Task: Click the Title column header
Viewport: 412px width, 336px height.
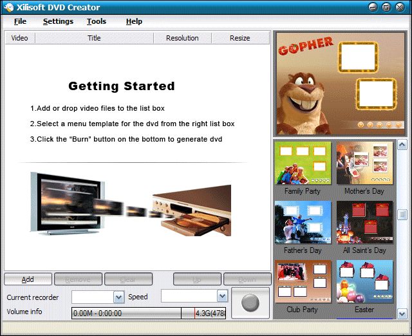Action: [94, 38]
